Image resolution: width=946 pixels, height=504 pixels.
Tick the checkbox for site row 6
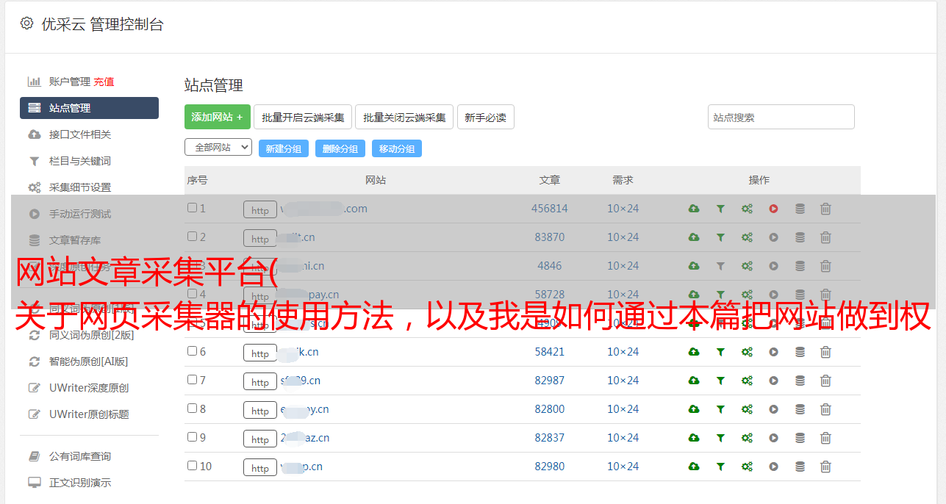[x=192, y=351]
